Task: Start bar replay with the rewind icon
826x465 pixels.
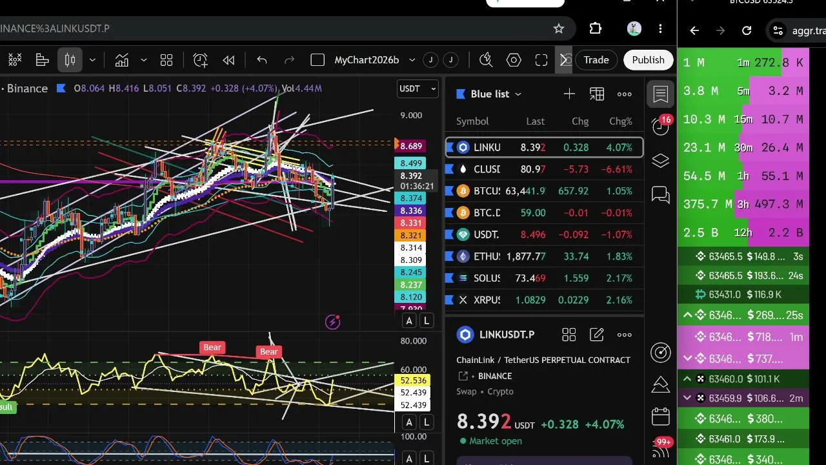Action: [228, 60]
